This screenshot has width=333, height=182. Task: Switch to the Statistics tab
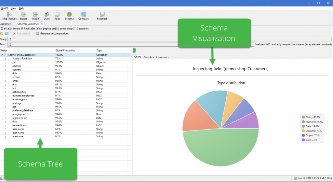(x=149, y=57)
